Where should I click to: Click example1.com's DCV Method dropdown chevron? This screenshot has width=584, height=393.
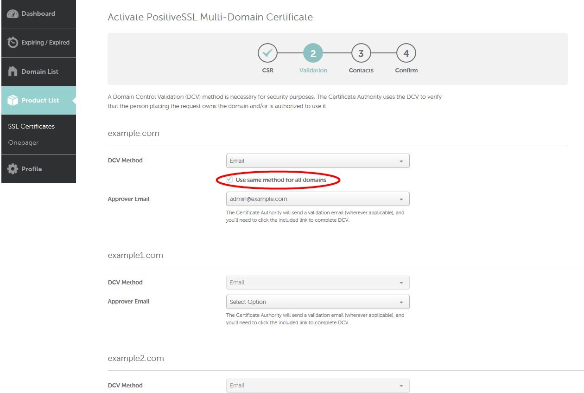point(402,282)
